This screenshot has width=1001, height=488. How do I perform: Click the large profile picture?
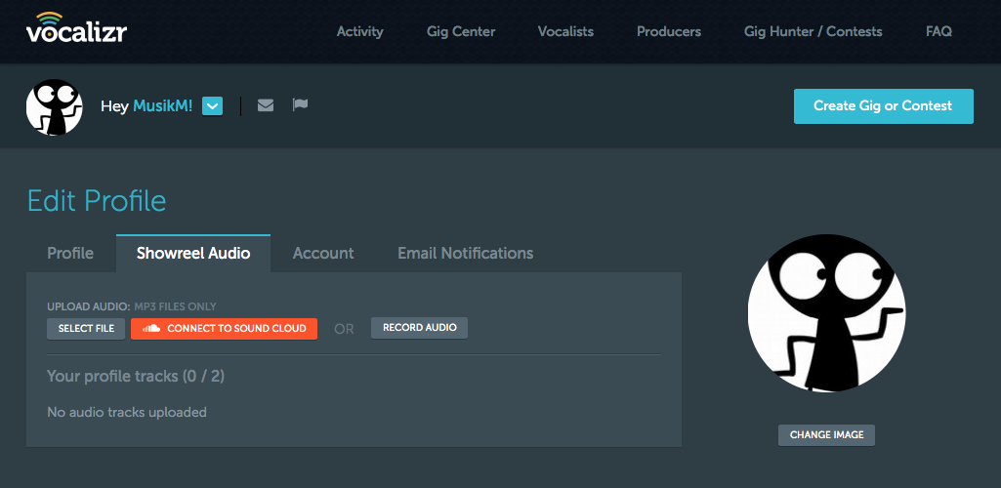click(827, 313)
